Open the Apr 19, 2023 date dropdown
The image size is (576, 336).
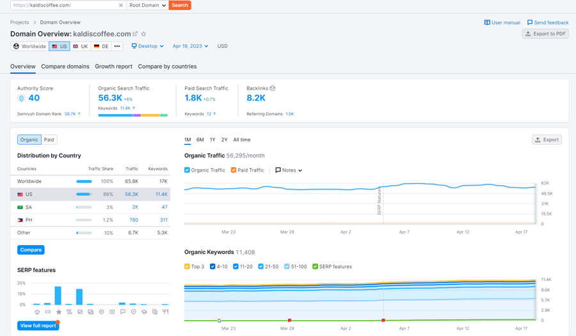190,46
